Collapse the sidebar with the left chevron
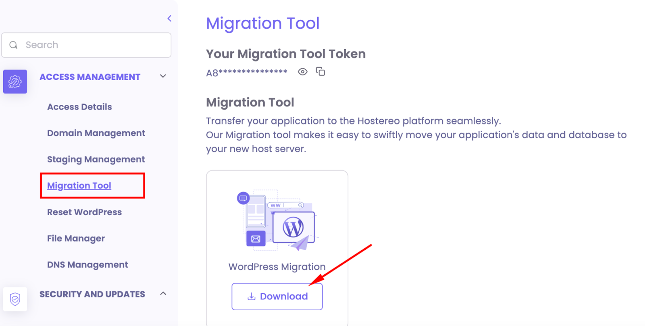 point(169,19)
